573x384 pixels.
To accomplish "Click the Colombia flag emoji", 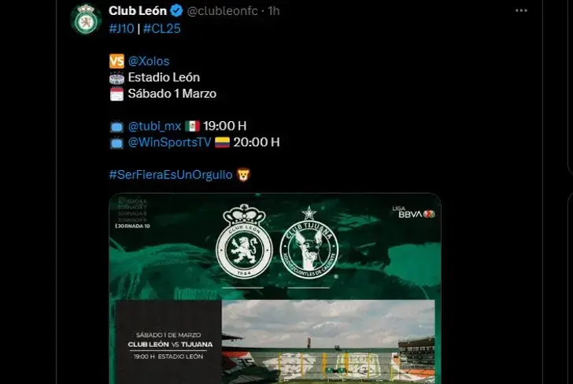I will point(222,142).
